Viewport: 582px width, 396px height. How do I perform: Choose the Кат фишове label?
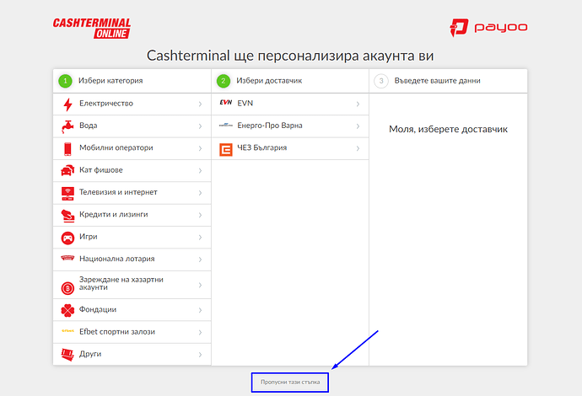click(x=101, y=170)
